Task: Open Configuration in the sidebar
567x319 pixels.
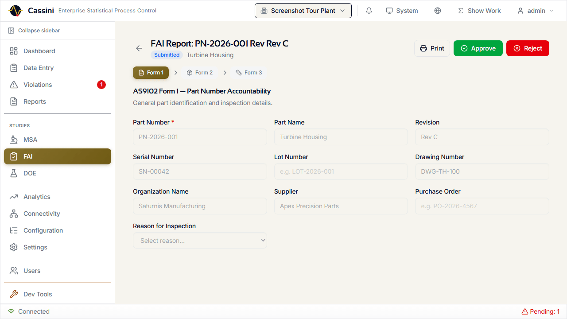Action: [x=43, y=230]
